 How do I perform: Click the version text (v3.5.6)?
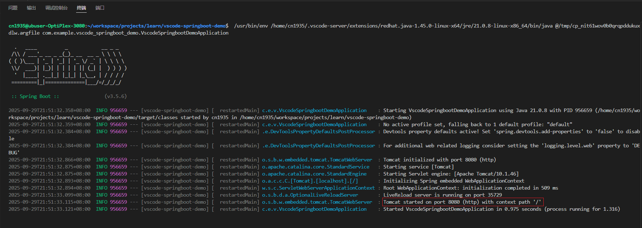(116, 96)
